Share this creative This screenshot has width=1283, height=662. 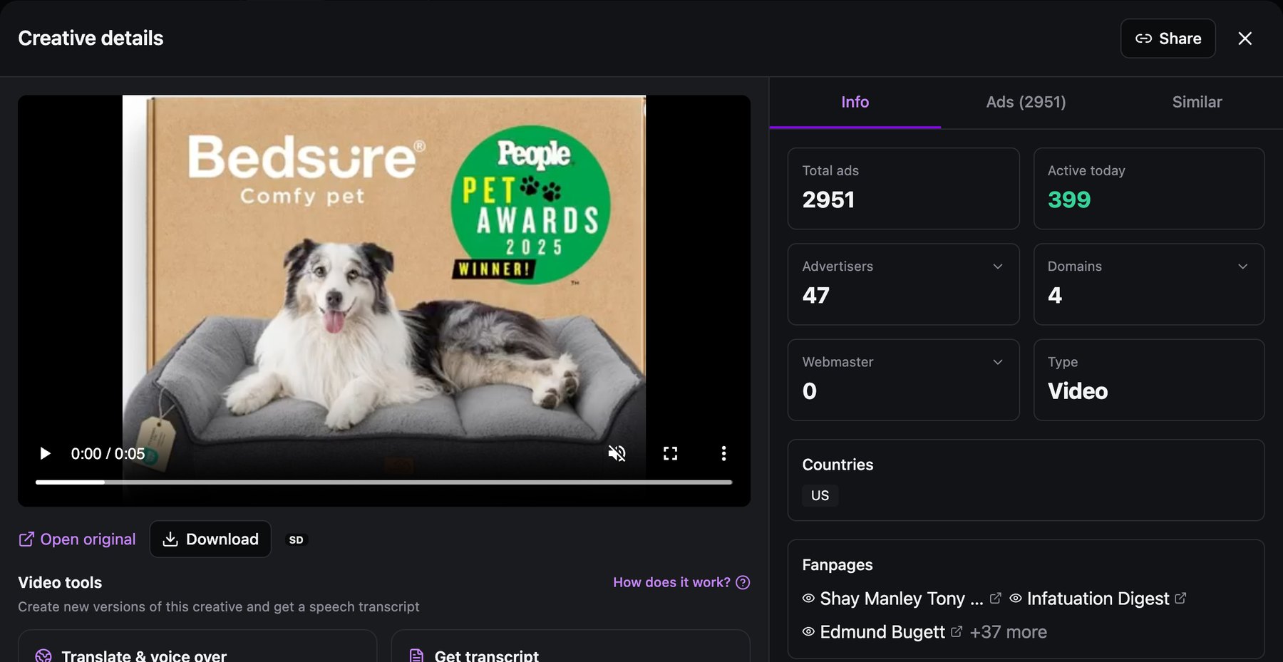[x=1168, y=38]
